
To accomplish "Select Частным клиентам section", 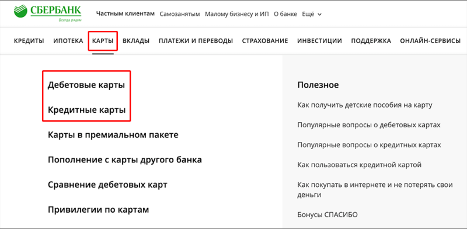I will pyautogui.click(x=126, y=13).
